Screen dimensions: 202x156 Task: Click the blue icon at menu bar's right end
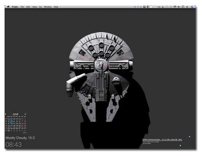point(192,7)
